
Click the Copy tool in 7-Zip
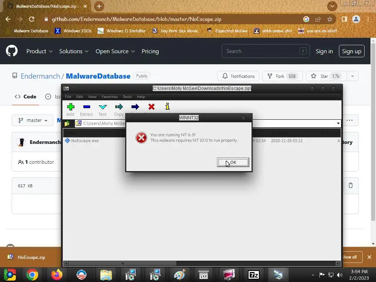coord(119,109)
